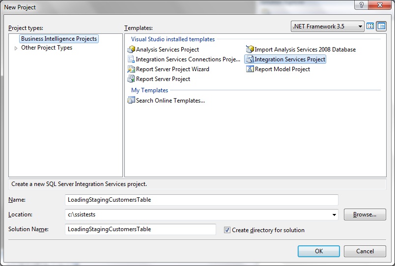This screenshot has width=395, height=266.
Task: Click the Analysis Services Project label text
Action: point(168,50)
